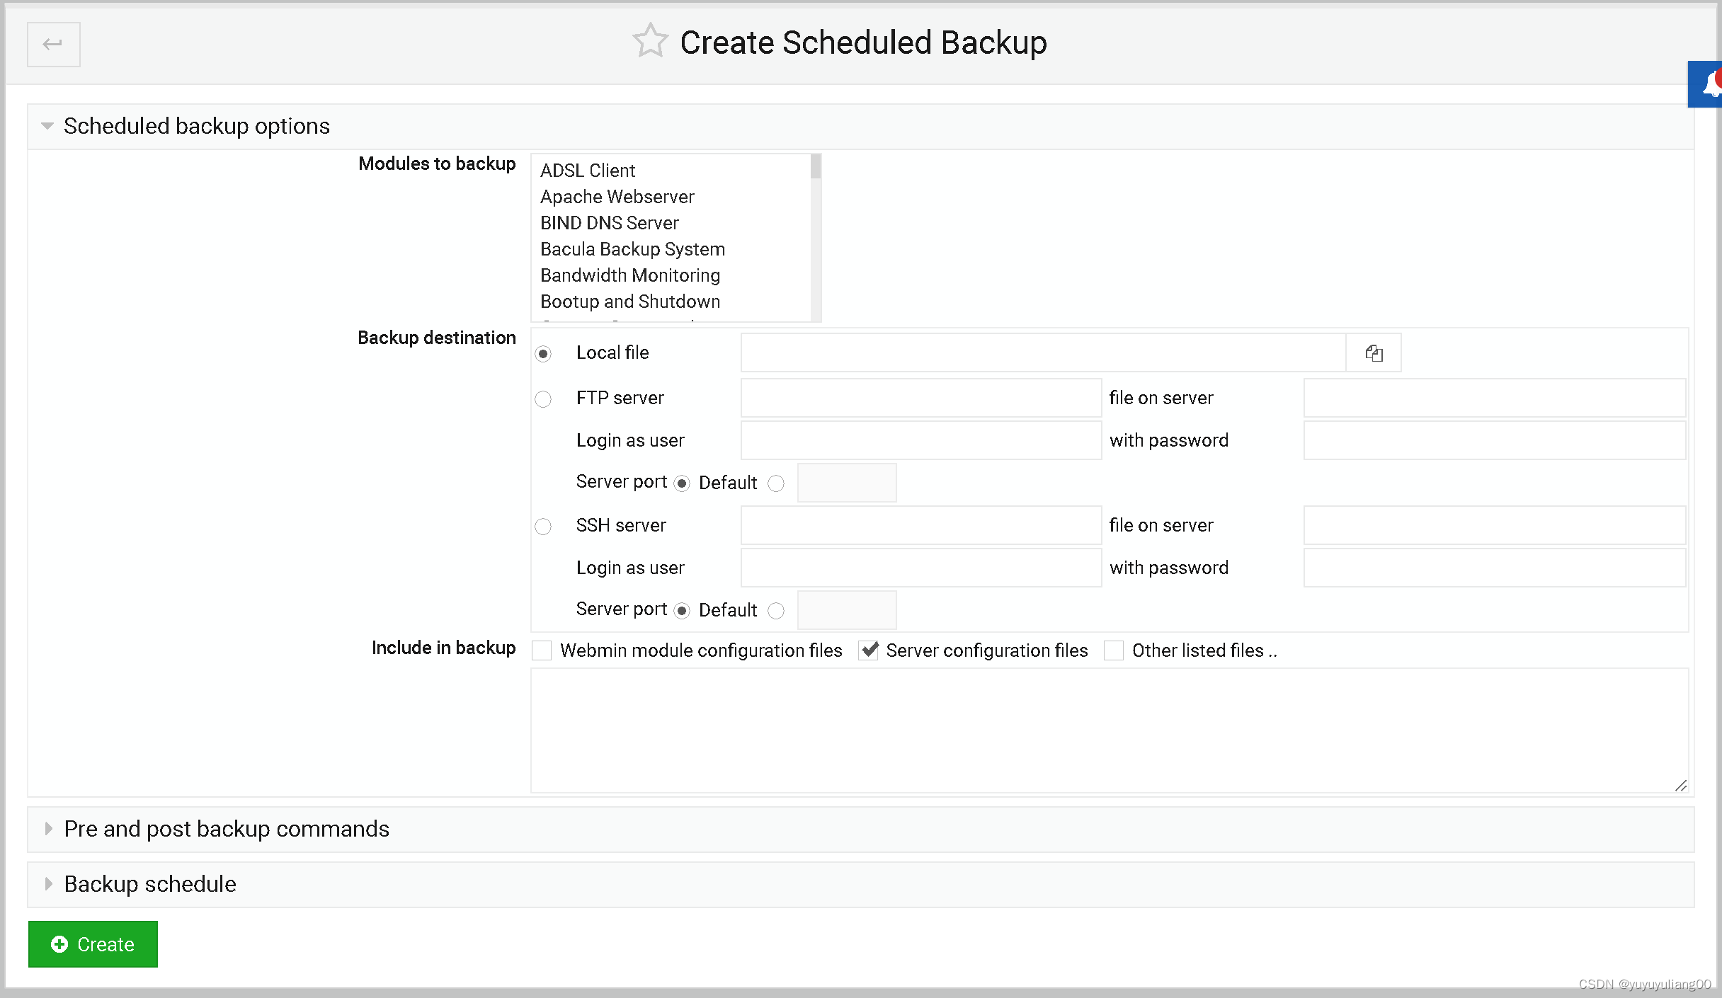Select Bacula Backup System entry
The width and height of the screenshot is (1722, 998).
coord(632,249)
